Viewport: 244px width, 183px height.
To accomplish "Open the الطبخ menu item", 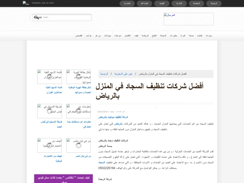I will 154,36.
